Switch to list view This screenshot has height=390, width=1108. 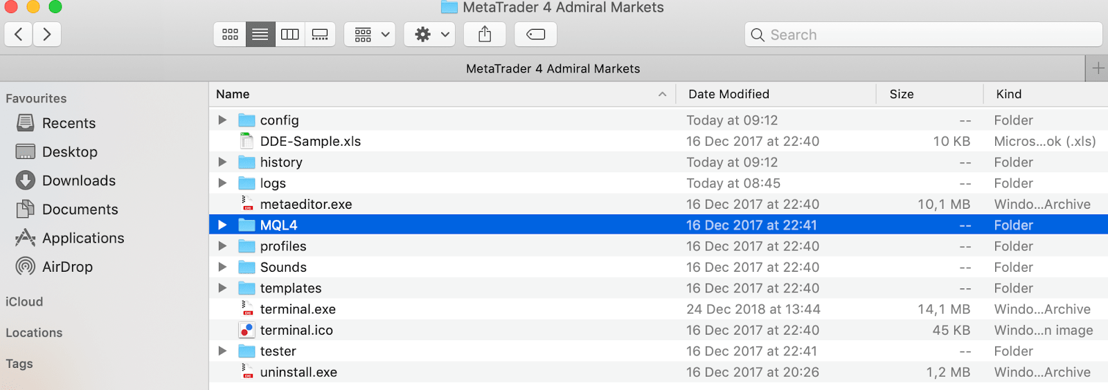(x=260, y=34)
